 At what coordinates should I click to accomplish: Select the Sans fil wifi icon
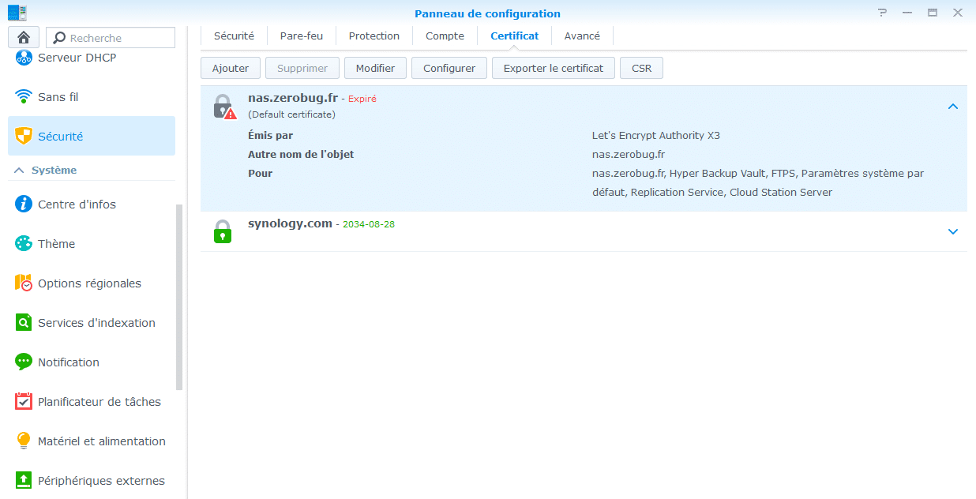pos(24,97)
